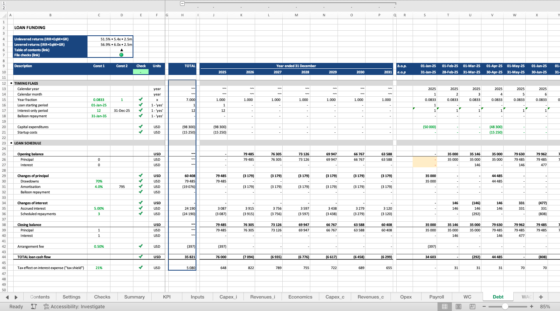Switch to Normal view in the status bar
Viewport: 560px width, 311px height.
coord(444,306)
